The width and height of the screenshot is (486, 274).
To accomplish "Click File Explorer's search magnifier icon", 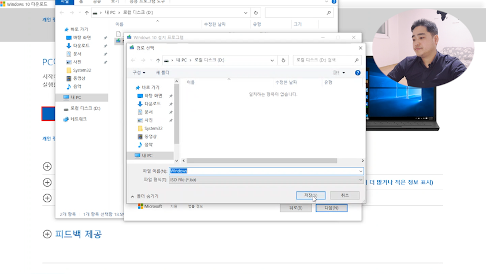I will (x=329, y=13).
